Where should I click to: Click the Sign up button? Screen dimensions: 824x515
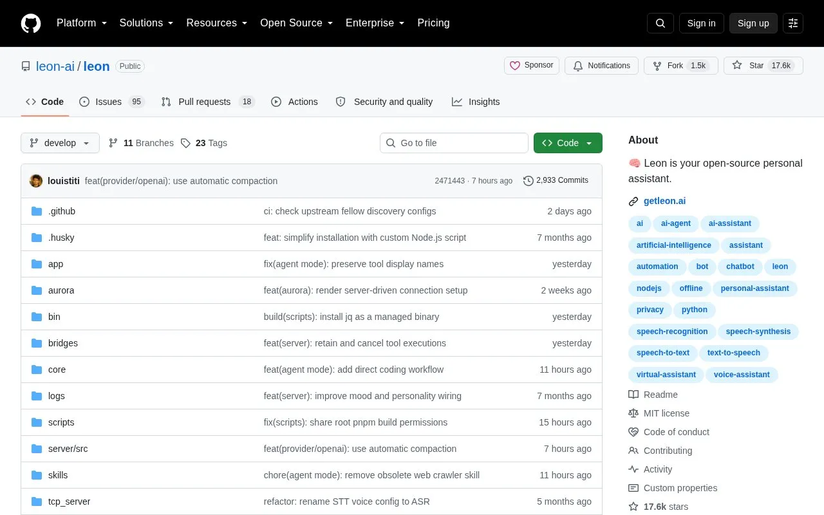tap(753, 23)
